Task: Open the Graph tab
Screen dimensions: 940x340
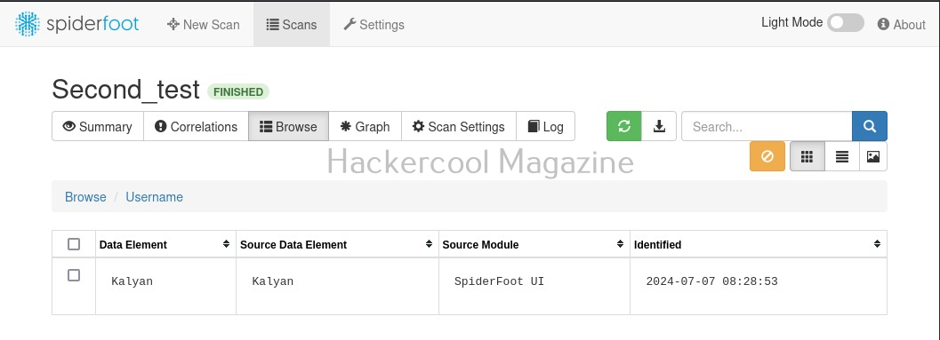Action: coord(366,126)
